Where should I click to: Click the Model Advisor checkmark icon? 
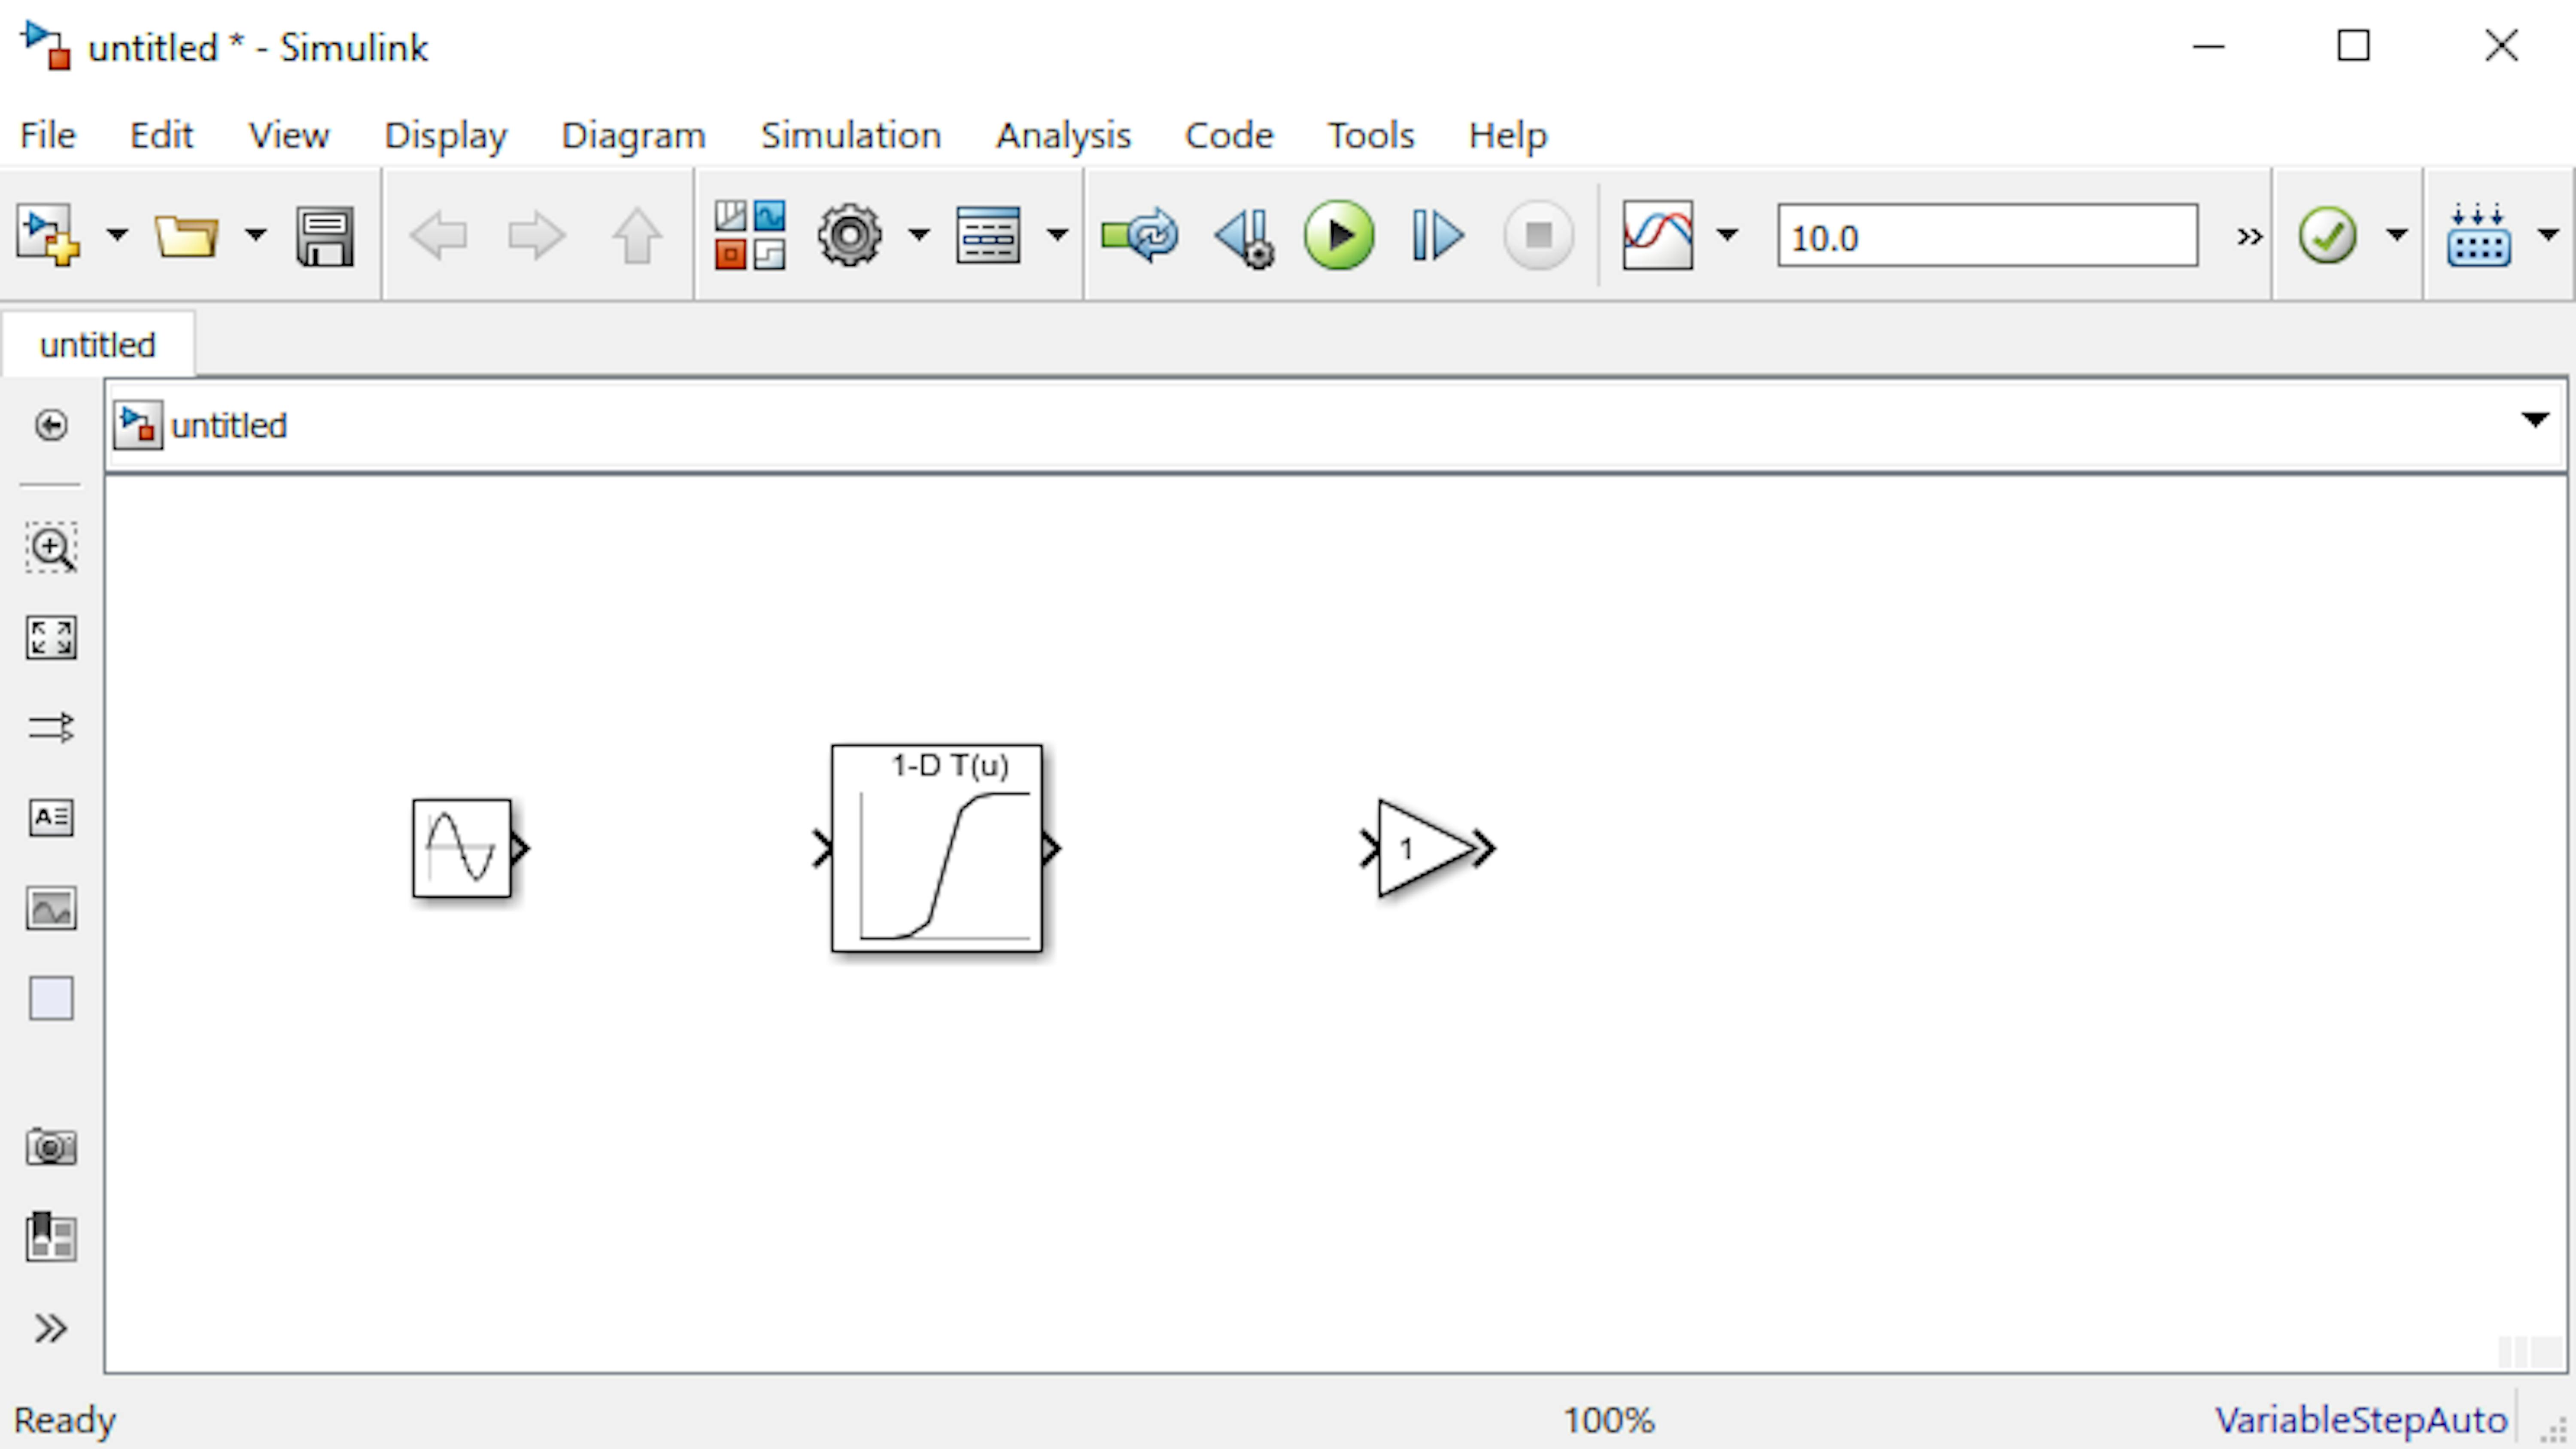pos(2328,236)
